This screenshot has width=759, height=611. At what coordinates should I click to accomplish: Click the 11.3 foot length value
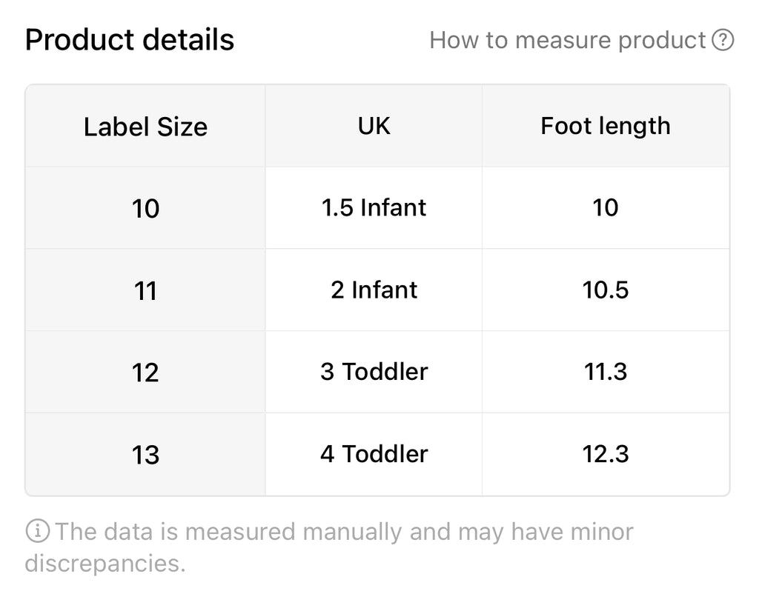tap(606, 372)
